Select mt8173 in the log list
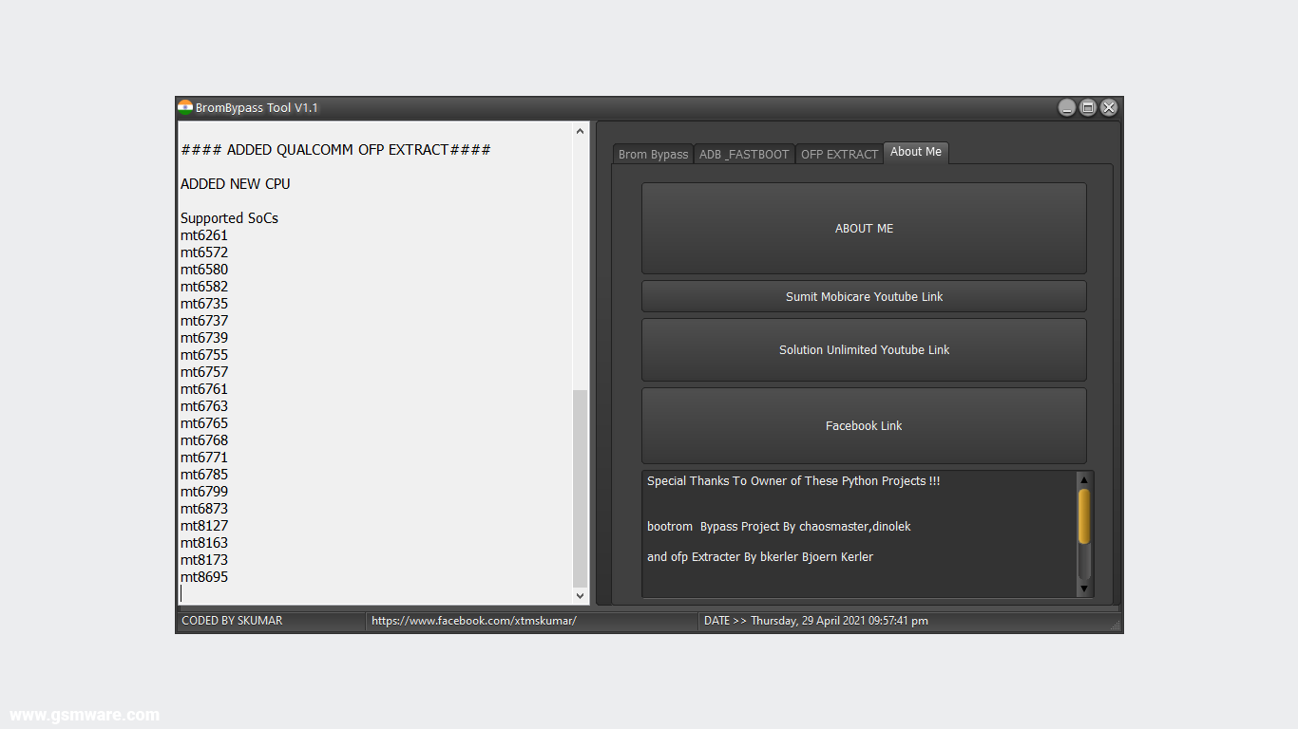The image size is (1298, 729). point(204,560)
